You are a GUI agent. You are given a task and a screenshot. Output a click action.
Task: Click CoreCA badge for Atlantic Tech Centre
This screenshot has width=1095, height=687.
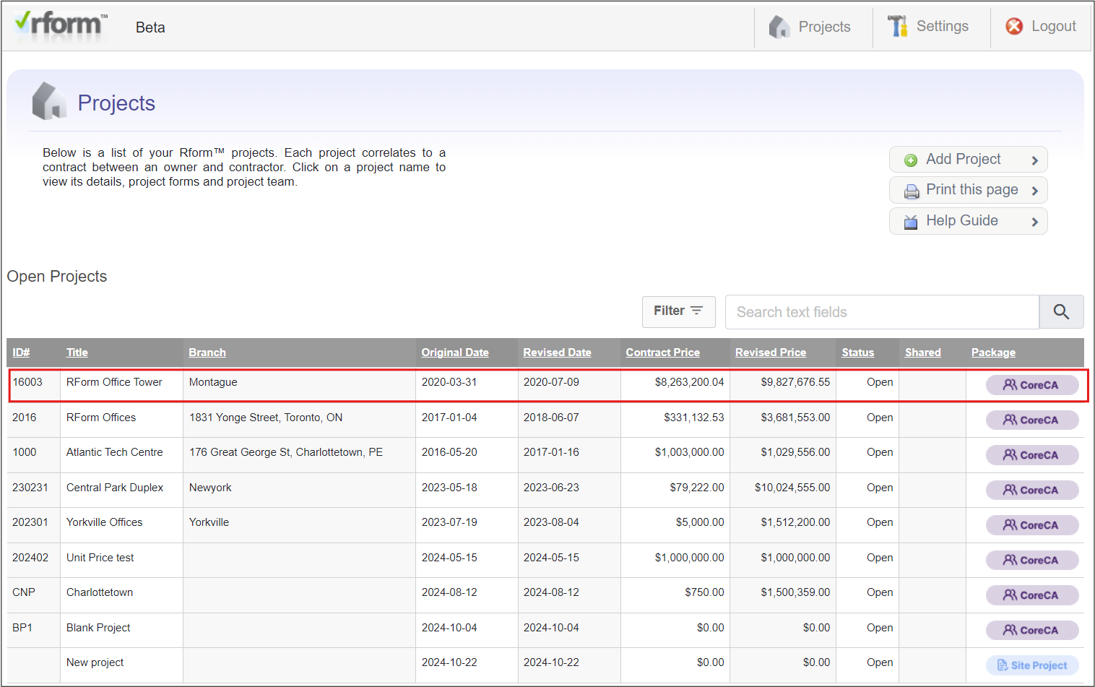pos(1032,455)
